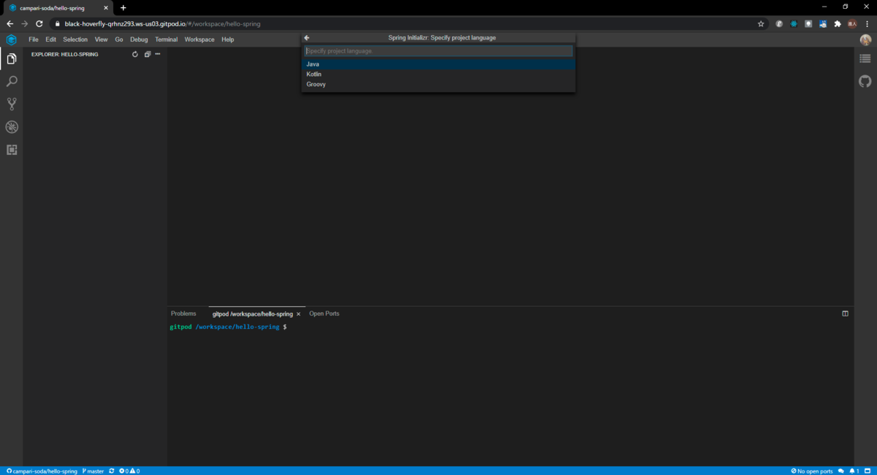Screen dimensions: 877x475
Task: Select Kotlin as project language
Action: point(438,75)
